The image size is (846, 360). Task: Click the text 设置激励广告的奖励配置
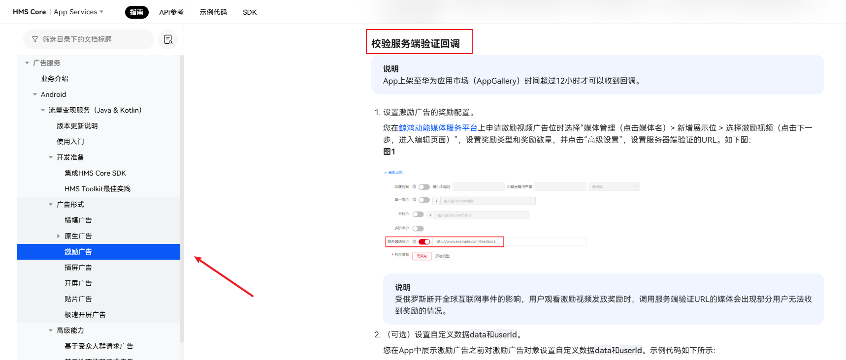(x=429, y=112)
